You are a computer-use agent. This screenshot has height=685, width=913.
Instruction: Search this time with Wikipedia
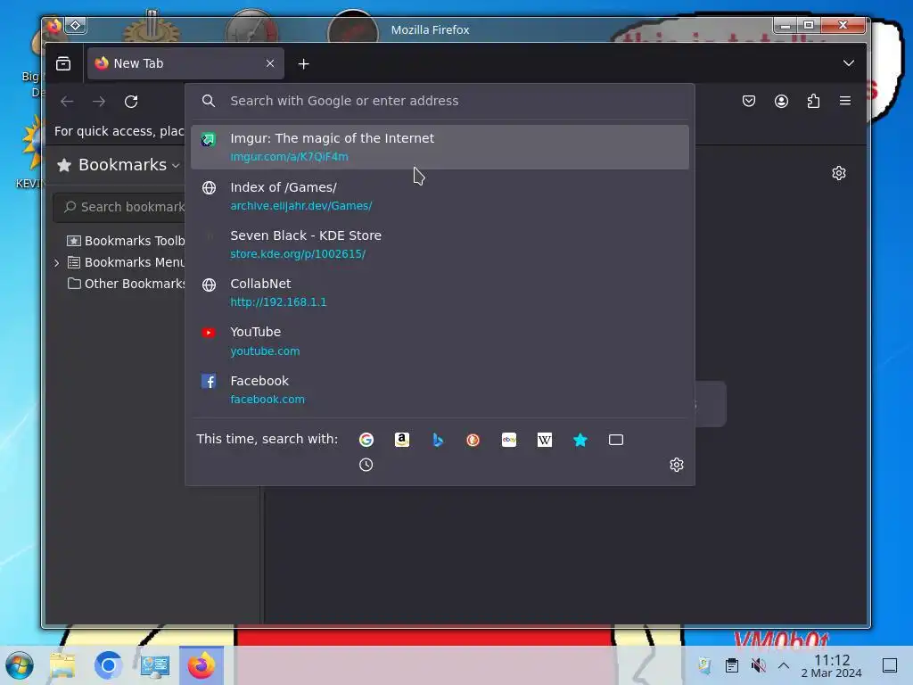tap(545, 440)
